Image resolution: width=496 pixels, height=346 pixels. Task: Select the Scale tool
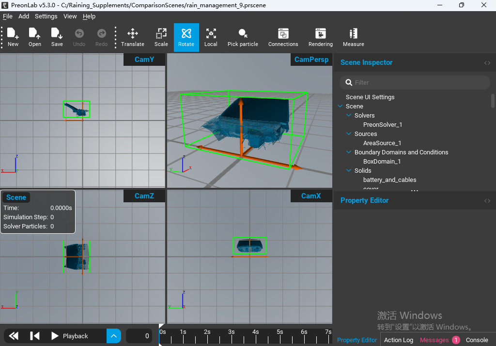click(x=161, y=37)
